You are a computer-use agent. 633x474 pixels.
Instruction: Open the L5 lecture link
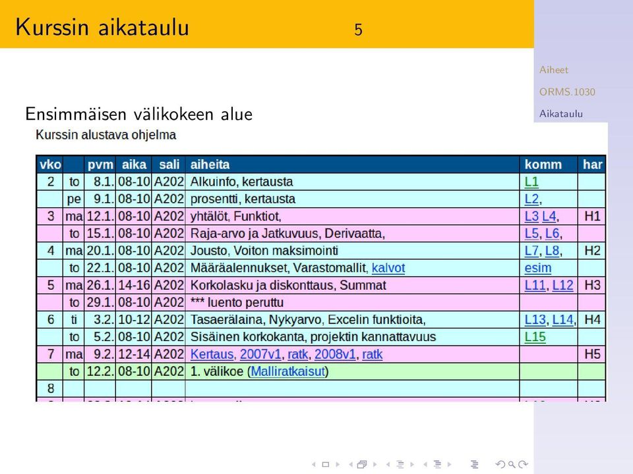pos(531,233)
